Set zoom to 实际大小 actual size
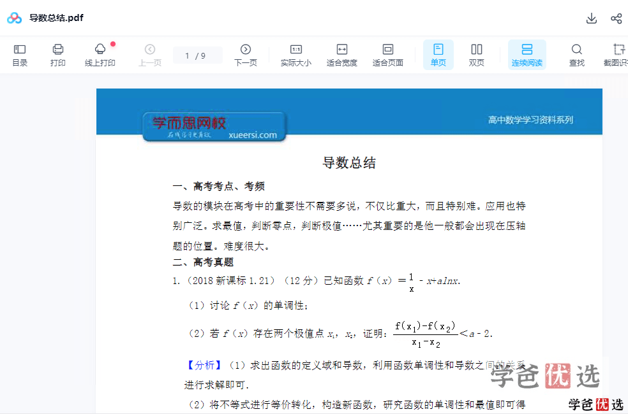Viewport: 628px width, 414px height. point(296,55)
